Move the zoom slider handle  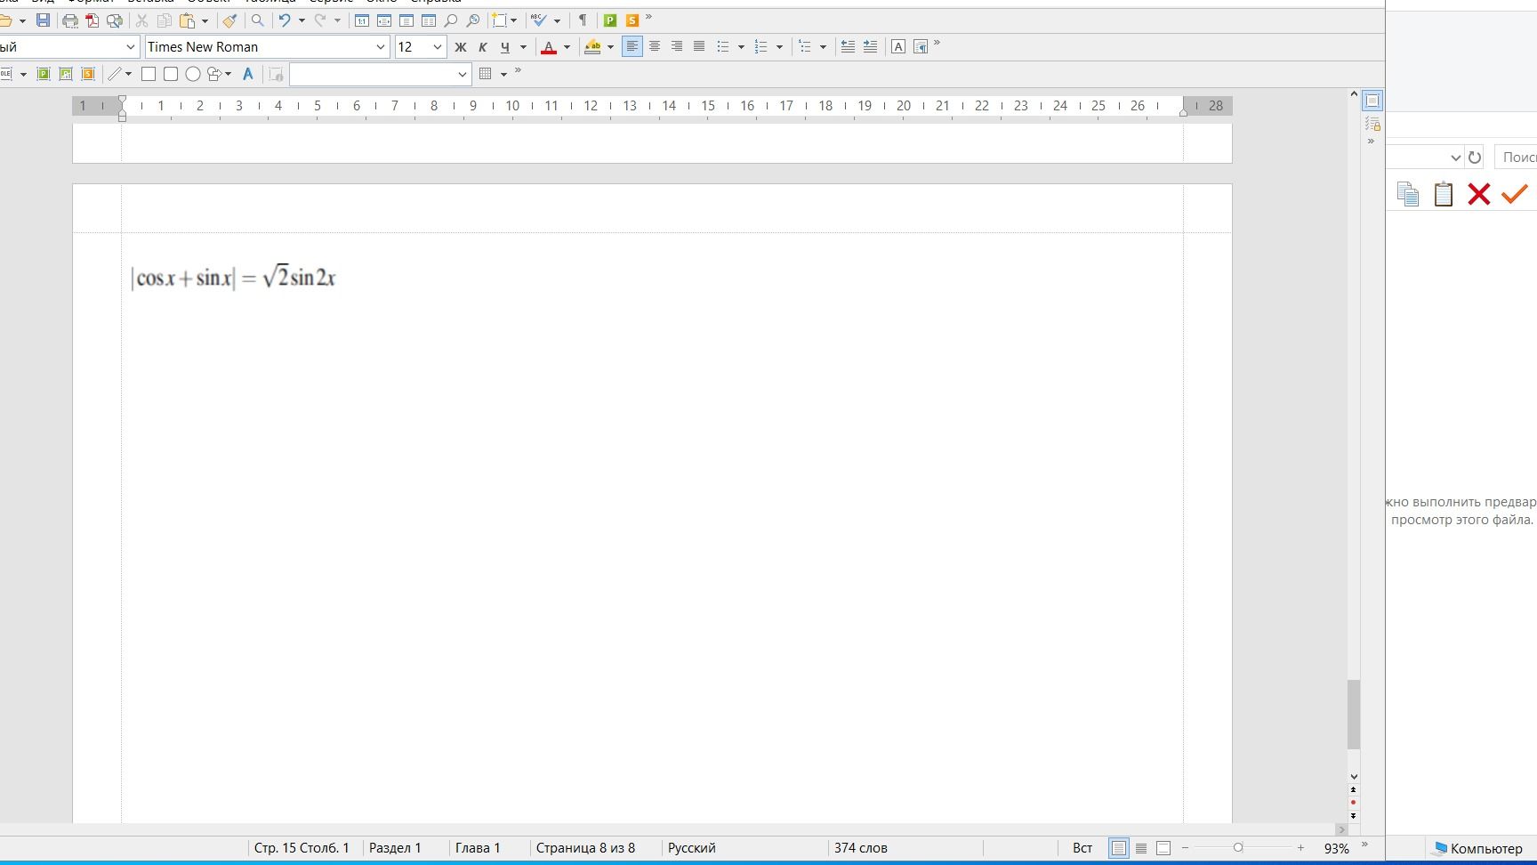coord(1237,848)
